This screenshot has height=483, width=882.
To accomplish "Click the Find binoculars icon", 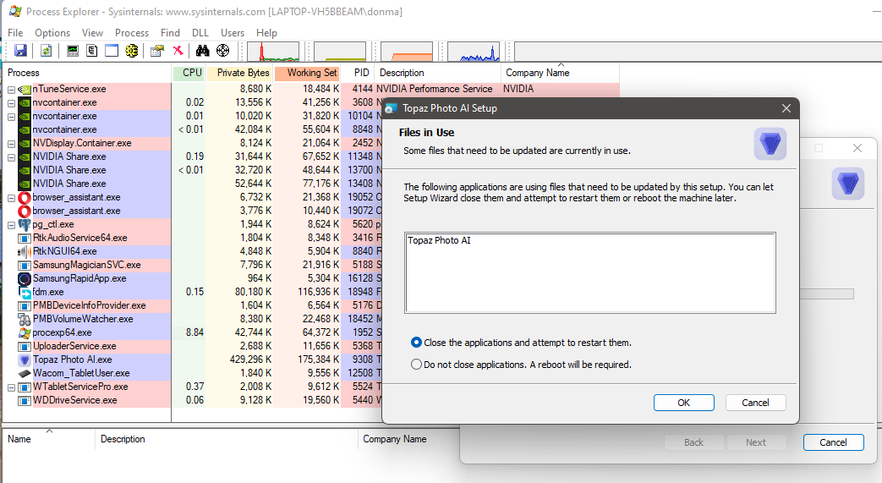I will (x=203, y=51).
